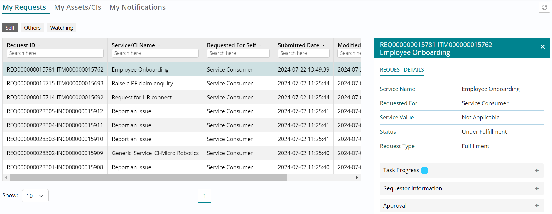Switch to the Self filter

click(x=10, y=28)
